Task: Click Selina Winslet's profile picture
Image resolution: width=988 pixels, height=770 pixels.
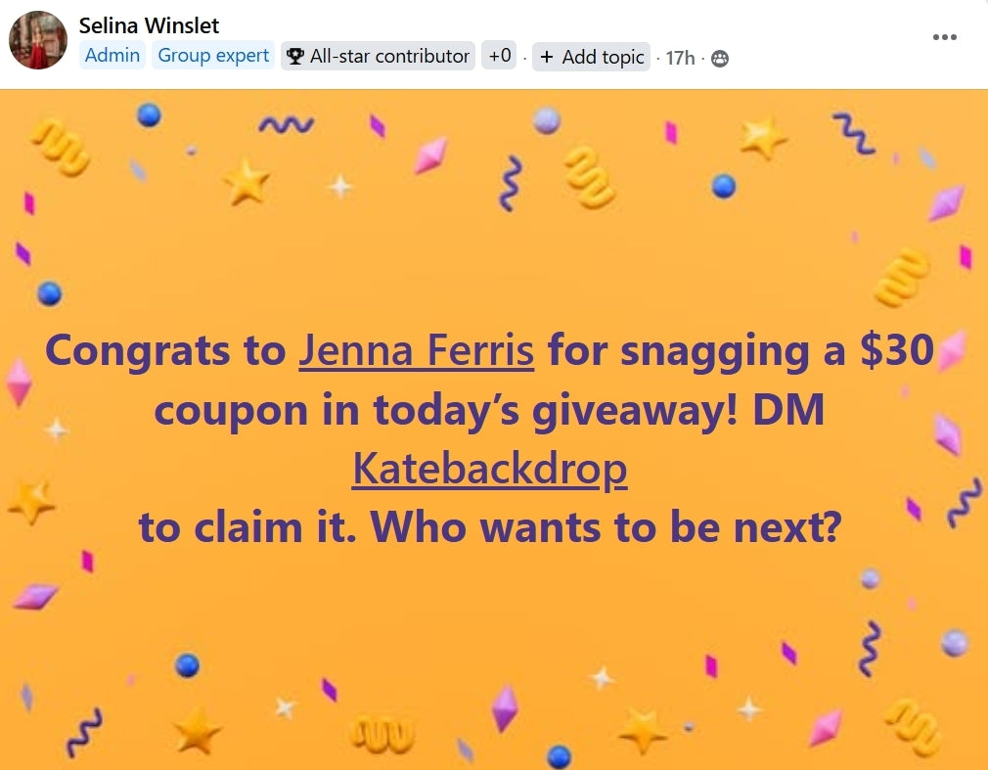Action: tap(38, 40)
